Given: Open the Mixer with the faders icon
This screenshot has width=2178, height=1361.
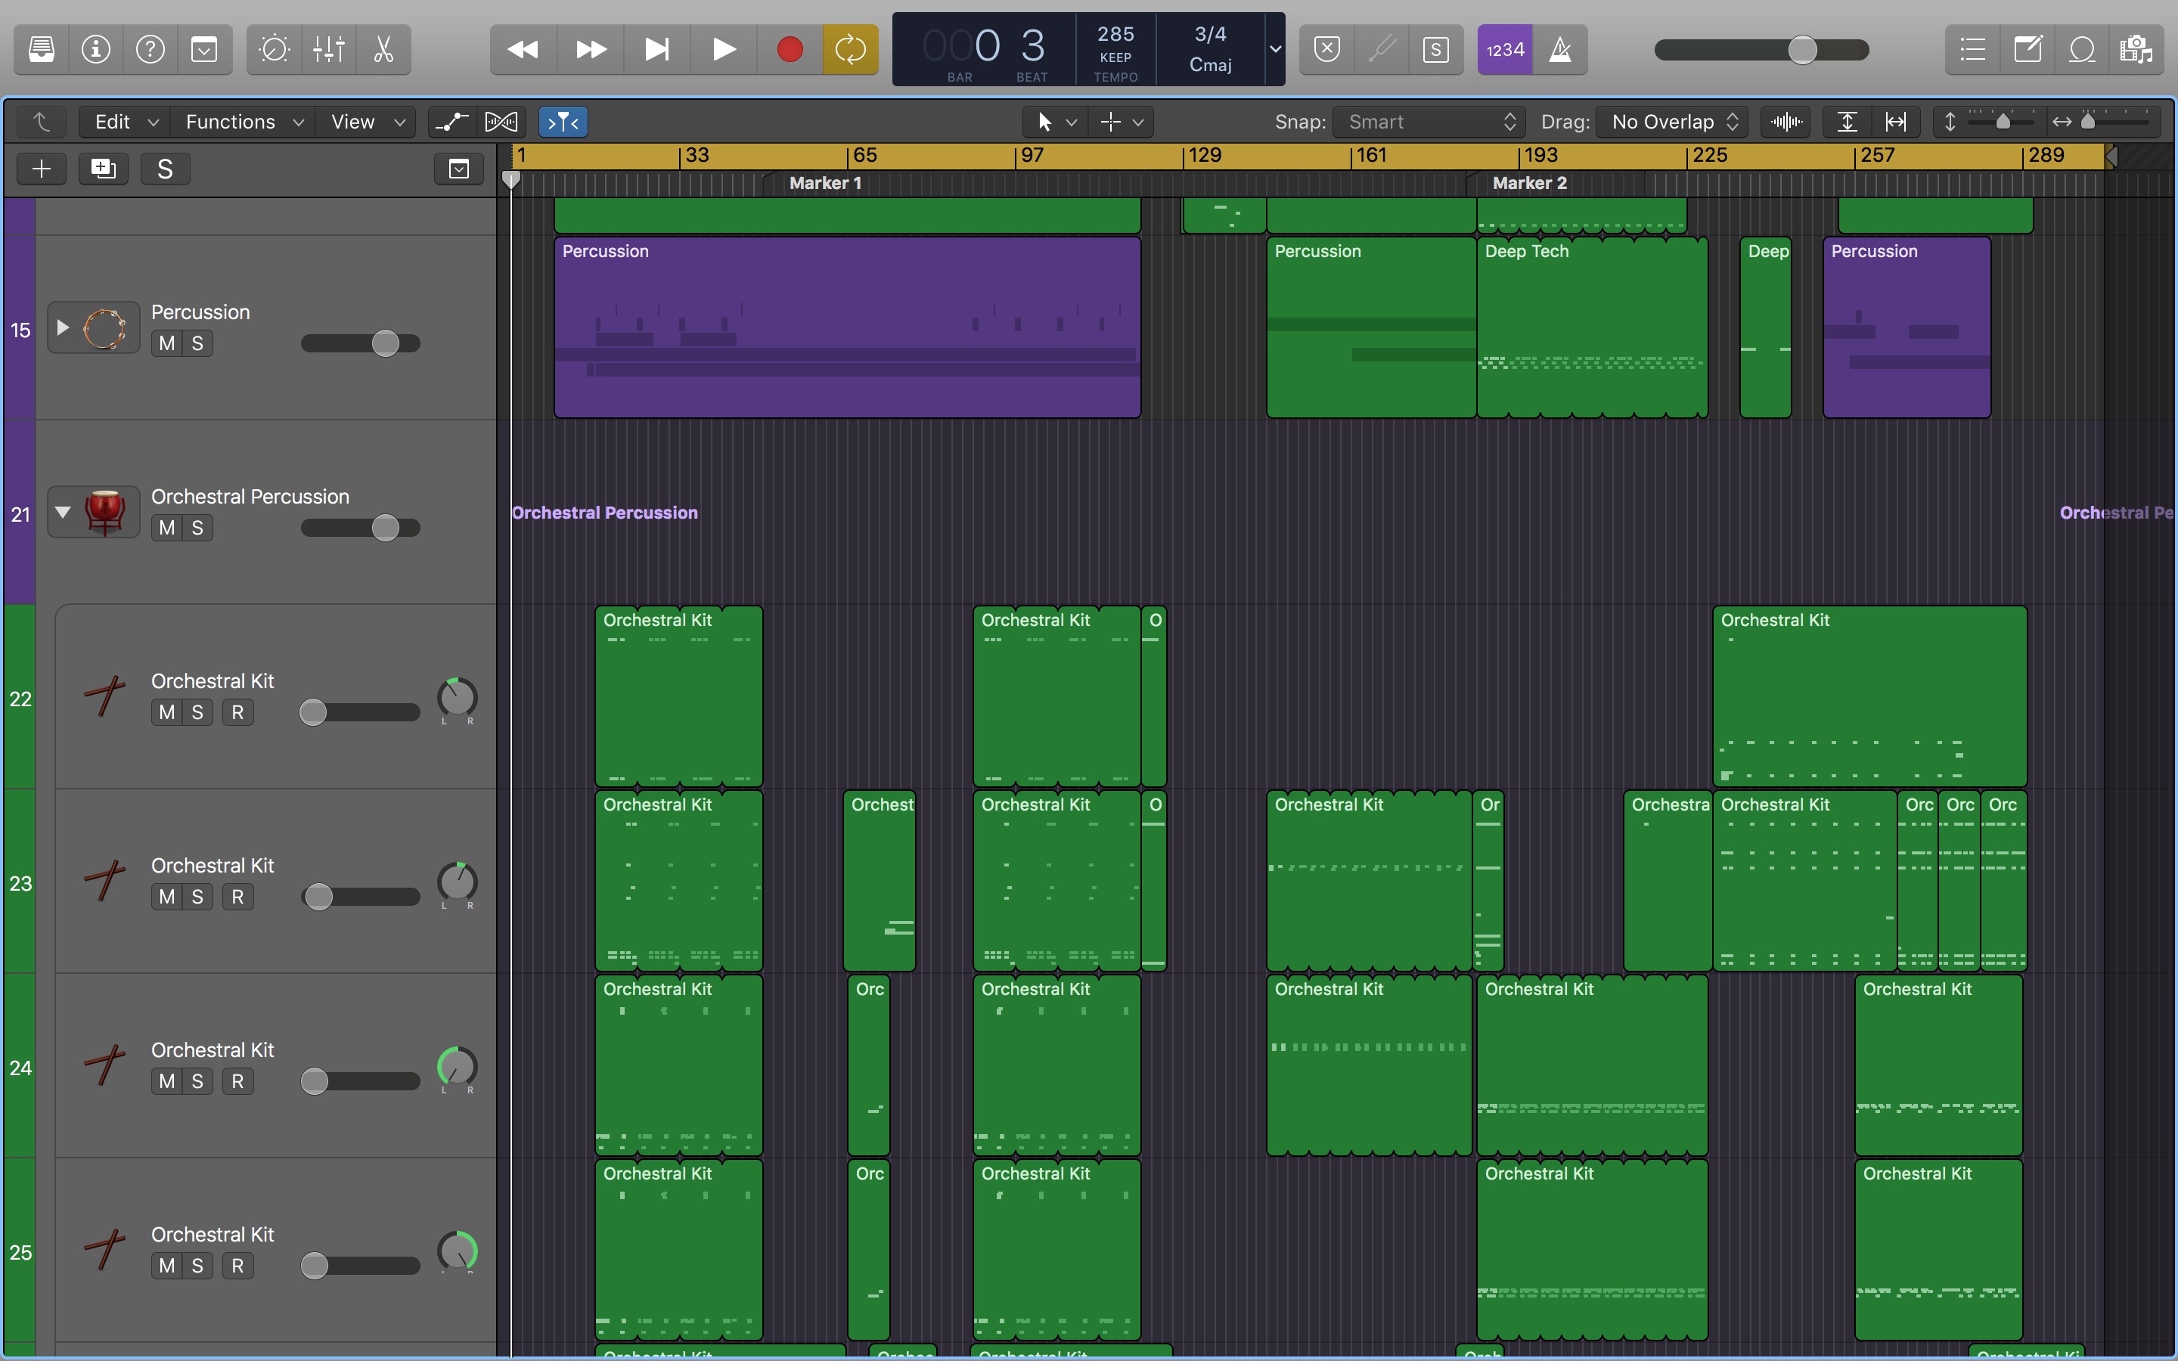Looking at the screenshot, I should point(327,49).
